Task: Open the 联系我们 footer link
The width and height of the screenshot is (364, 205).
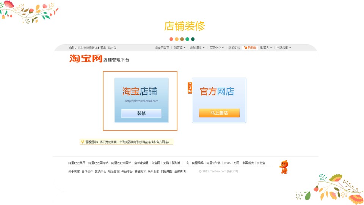Action: 154,171
